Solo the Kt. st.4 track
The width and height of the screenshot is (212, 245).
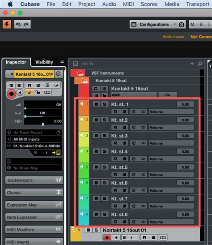click(x=105, y=151)
